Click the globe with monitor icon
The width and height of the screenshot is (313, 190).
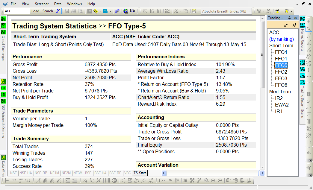click(126, 11)
